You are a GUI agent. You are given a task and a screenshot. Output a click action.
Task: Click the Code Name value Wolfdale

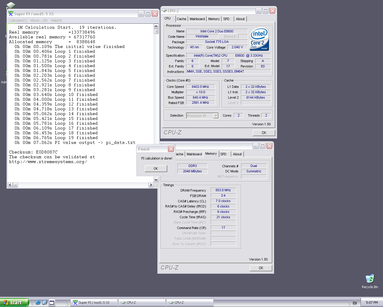(202, 36)
